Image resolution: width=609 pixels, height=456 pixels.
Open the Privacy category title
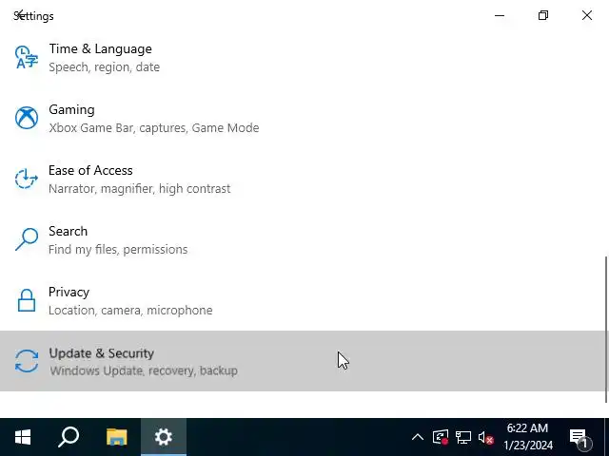click(69, 292)
